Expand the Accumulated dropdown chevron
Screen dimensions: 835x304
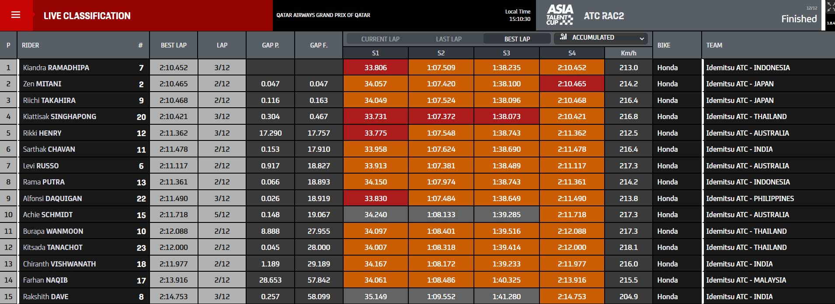(642, 38)
